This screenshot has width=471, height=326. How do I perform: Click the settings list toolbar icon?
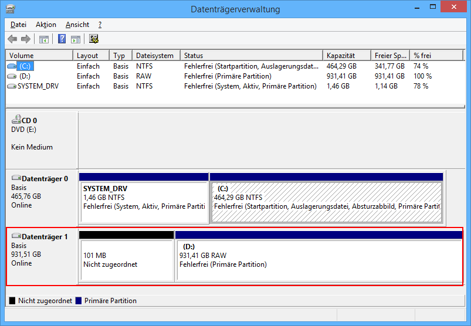pyautogui.click(x=94, y=39)
